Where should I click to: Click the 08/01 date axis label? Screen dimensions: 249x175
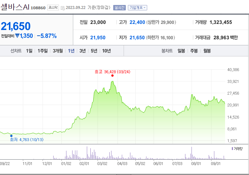[x=196, y=164]
